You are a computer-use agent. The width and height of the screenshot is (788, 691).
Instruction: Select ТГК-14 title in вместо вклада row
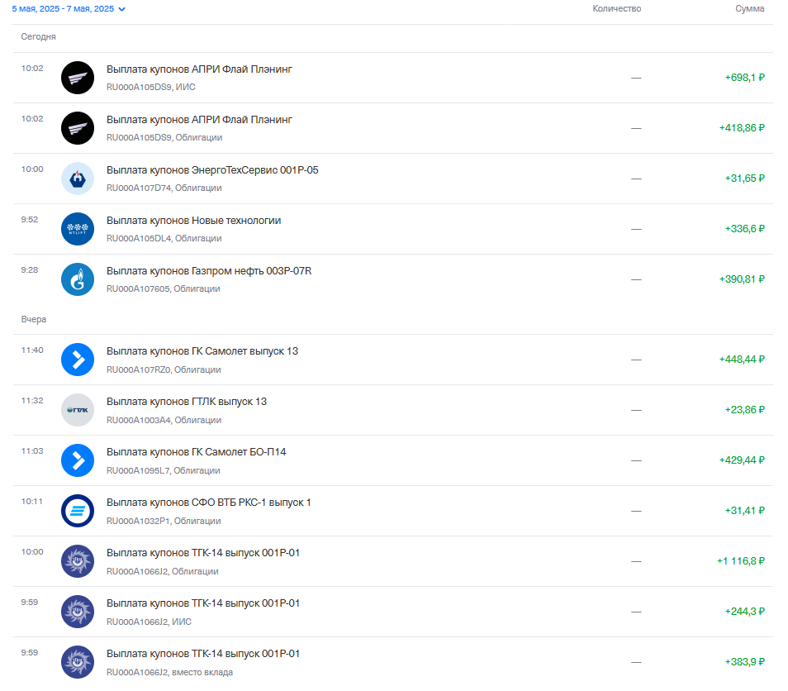(203, 653)
